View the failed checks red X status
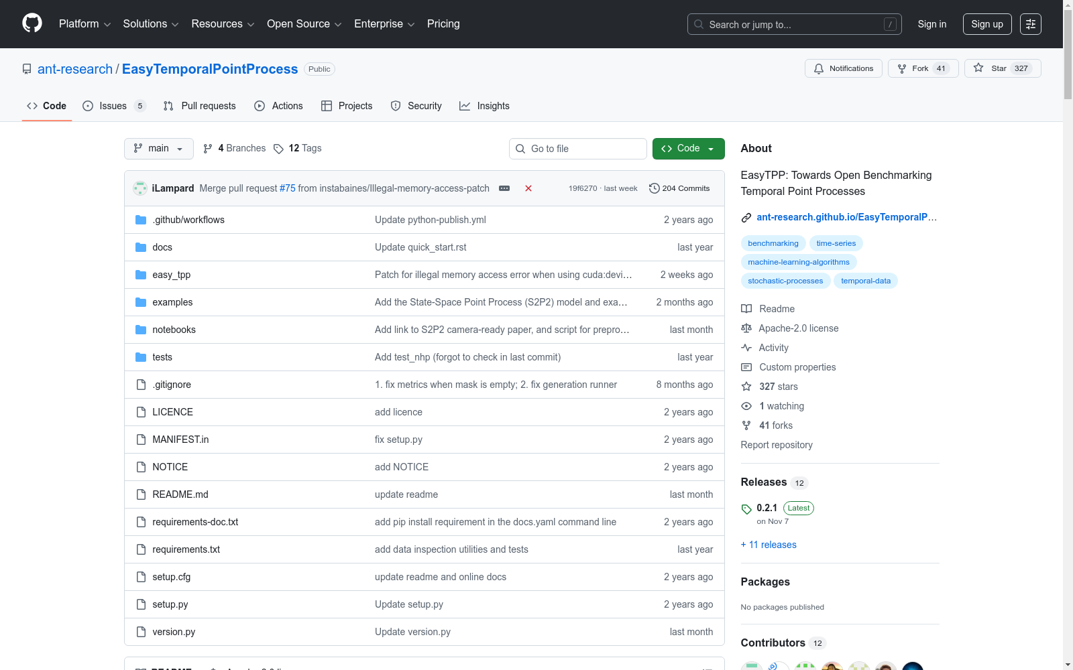Image resolution: width=1073 pixels, height=670 pixels. (x=528, y=188)
